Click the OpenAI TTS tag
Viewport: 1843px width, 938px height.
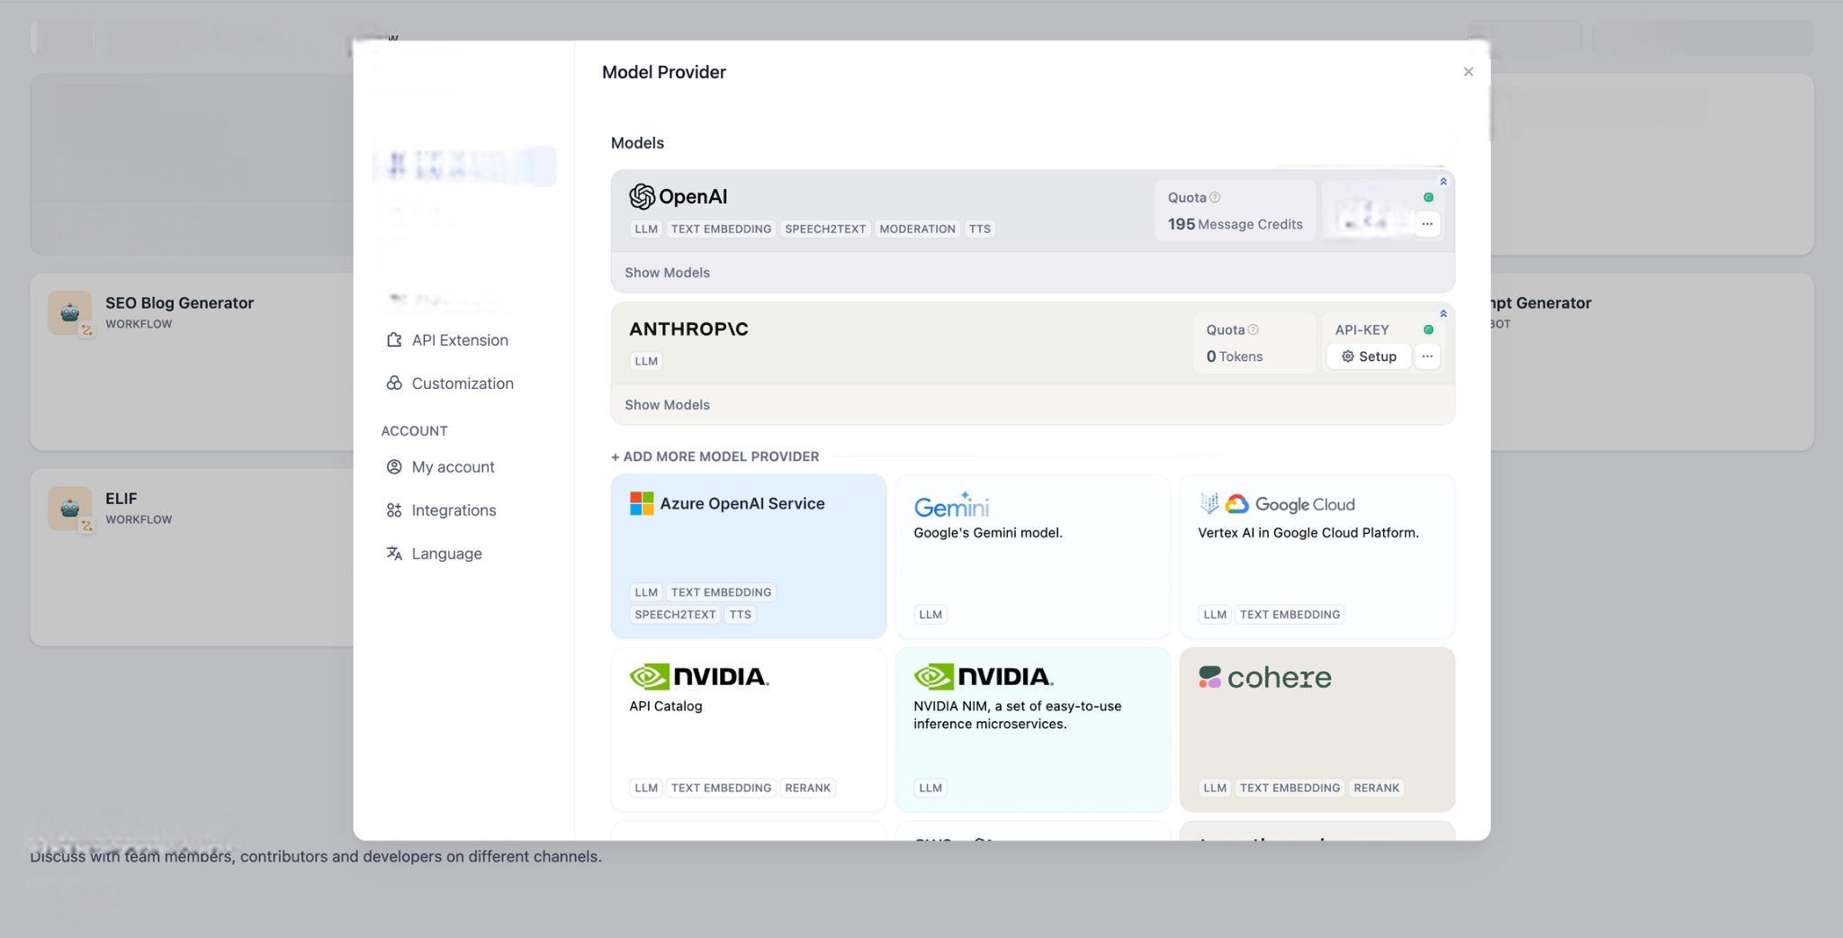[x=980, y=230]
